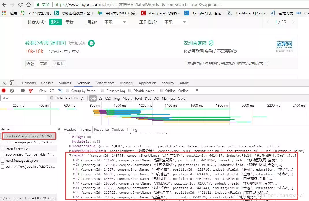The width and height of the screenshot is (309, 201).
Task: Open the Elements panel
Action: click(29, 83)
